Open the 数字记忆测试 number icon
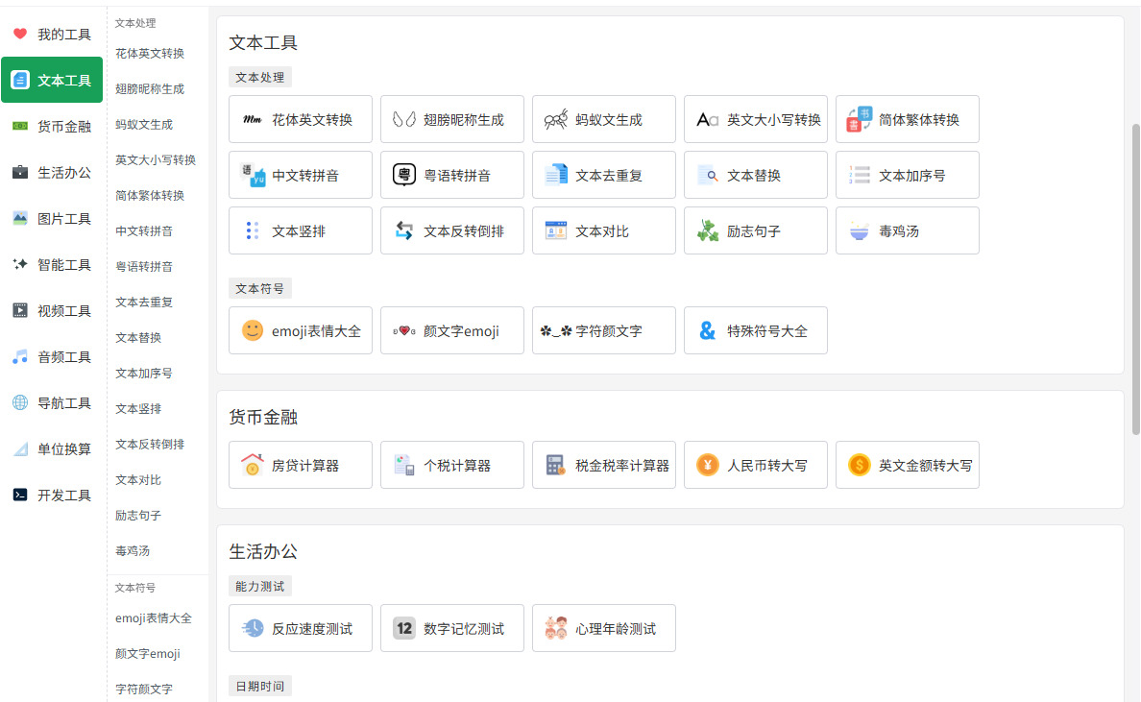This screenshot has height=702, width=1141. [404, 629]
